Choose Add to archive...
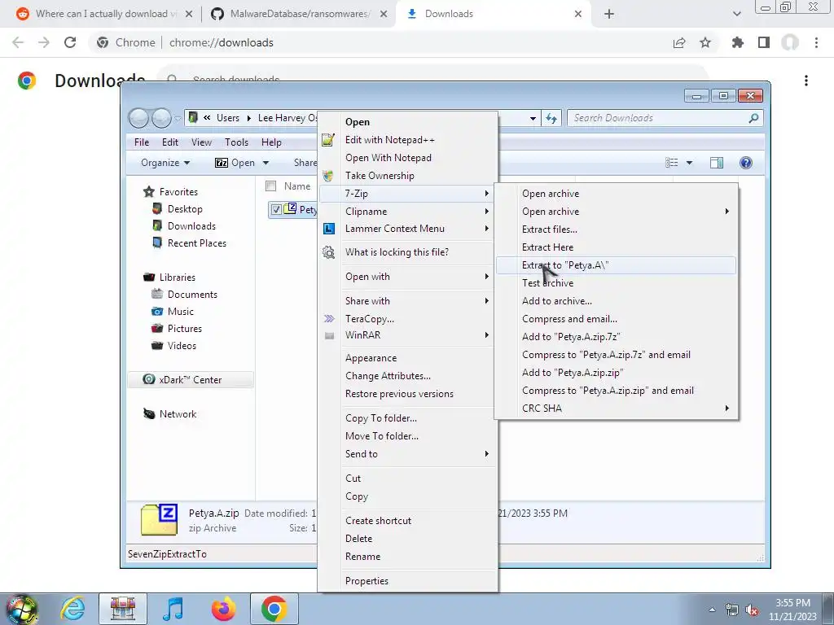 [x=616, y=301]
